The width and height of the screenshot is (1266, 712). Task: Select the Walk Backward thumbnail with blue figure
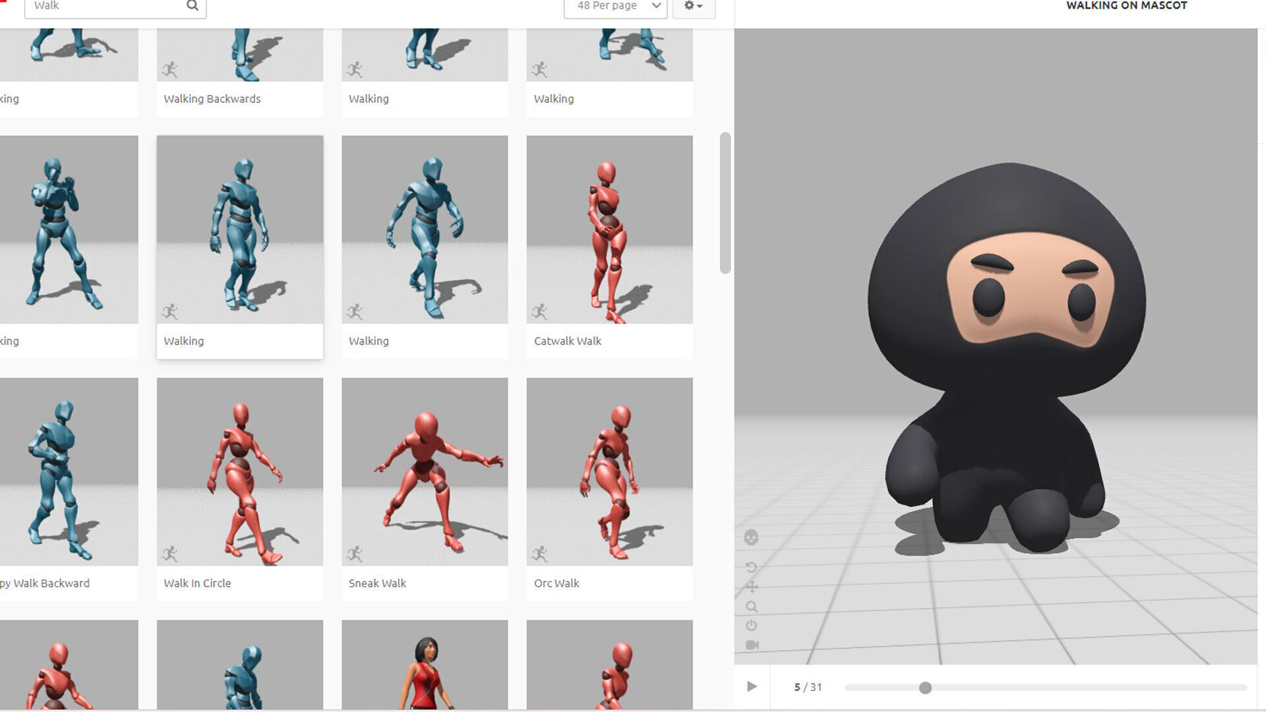(x=69, y=471)
